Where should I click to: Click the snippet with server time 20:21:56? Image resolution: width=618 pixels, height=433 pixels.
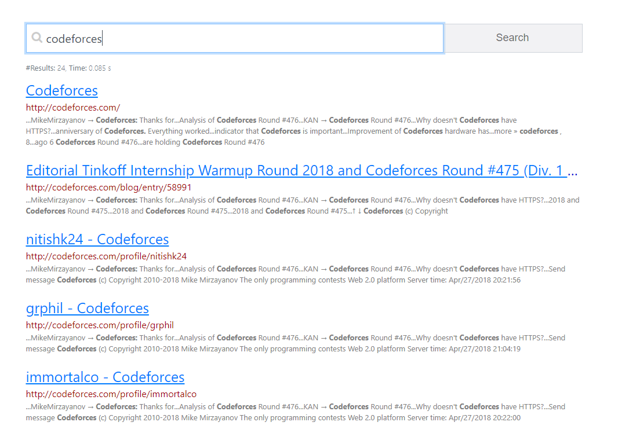point(296,274)
